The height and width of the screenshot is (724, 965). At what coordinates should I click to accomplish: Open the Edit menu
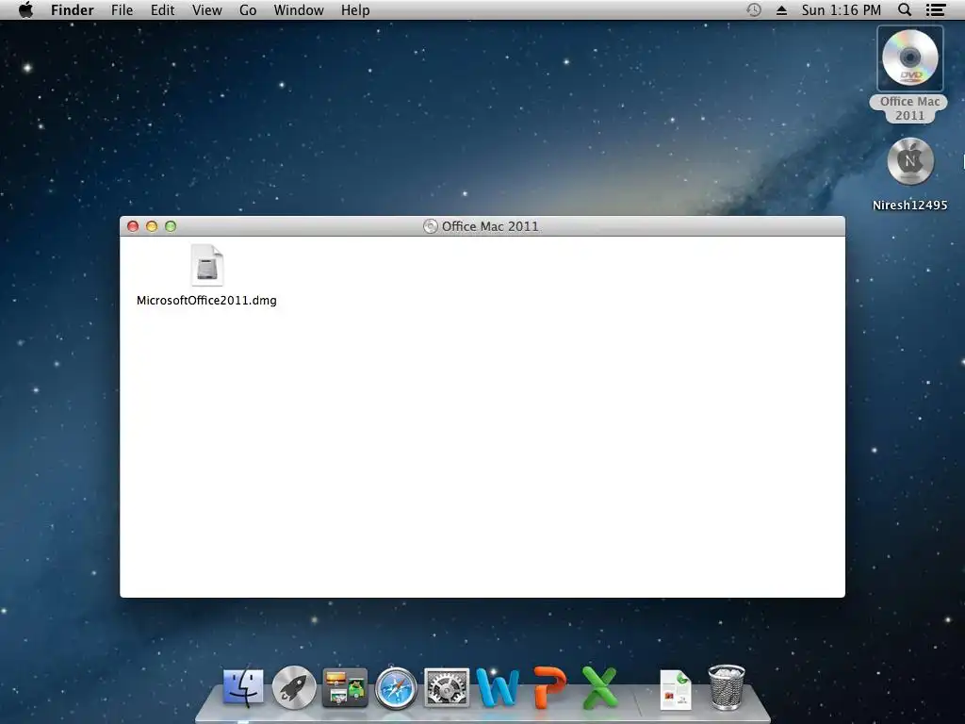pyautogui.click(x=162, y=10)
